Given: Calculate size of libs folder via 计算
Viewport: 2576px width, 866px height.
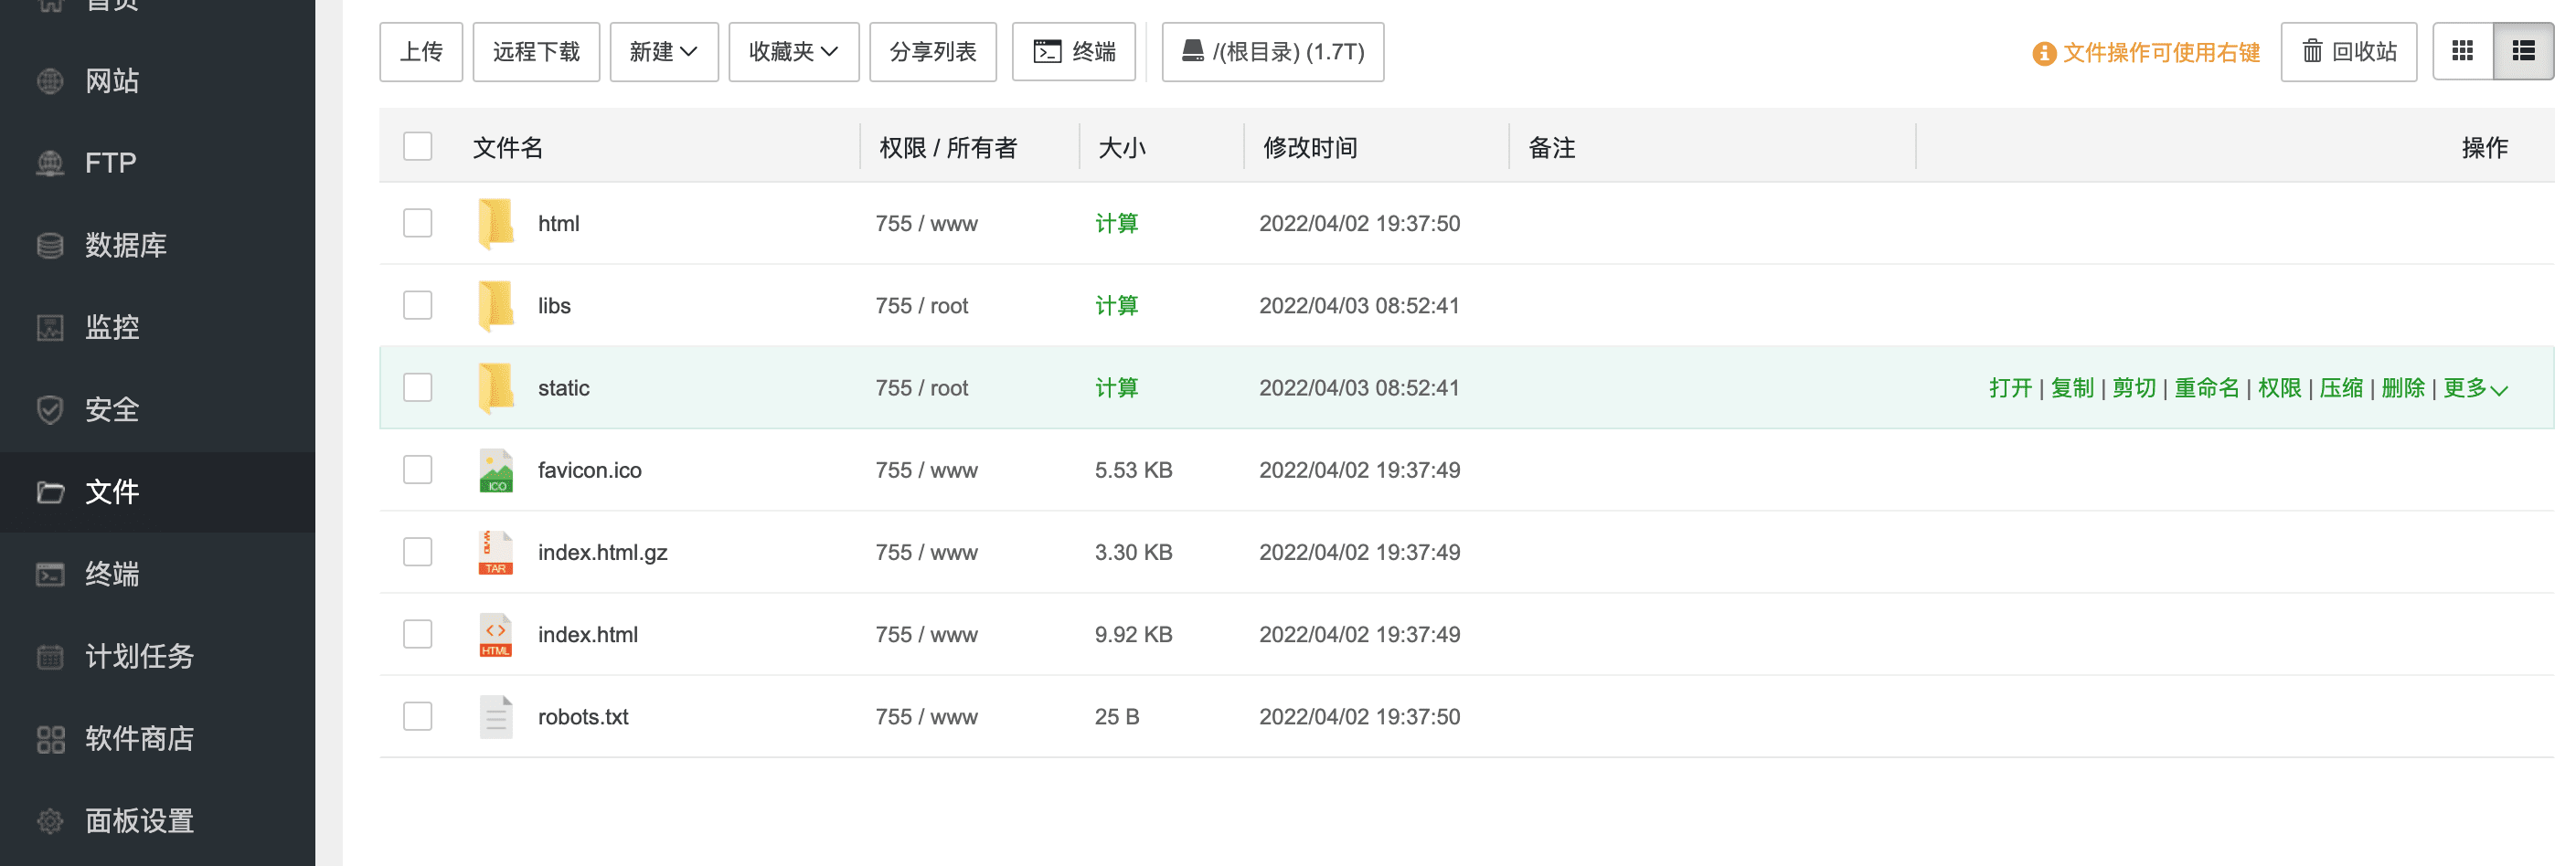Looking at the screenshot, I should click(1116, 306).
